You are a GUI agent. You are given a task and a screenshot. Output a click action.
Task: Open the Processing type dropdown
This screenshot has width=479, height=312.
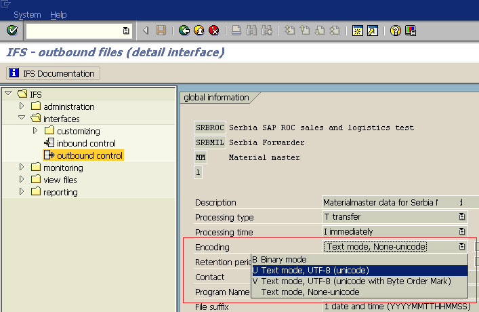click(x=462, y=217)
